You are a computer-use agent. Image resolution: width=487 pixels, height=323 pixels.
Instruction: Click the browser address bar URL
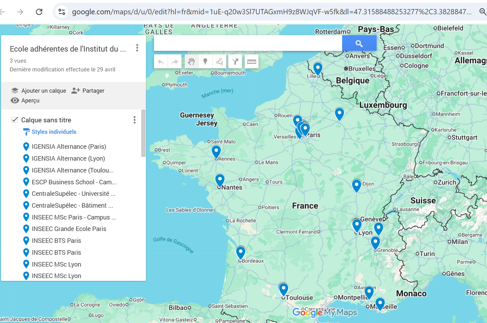coord(272,12)
